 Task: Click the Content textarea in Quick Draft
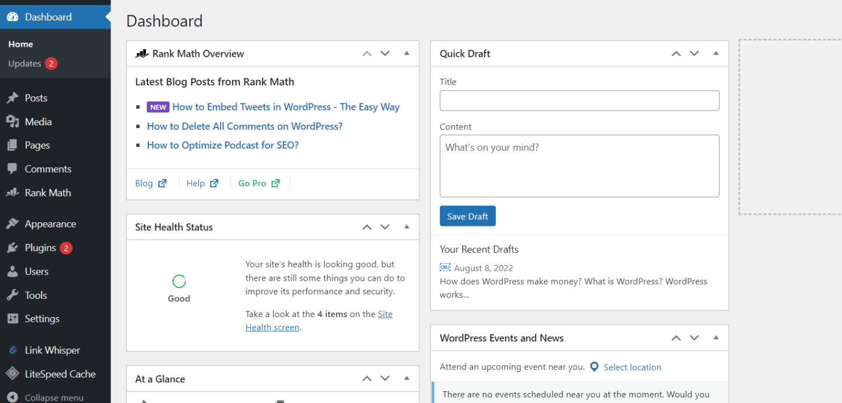coord(579,166)
